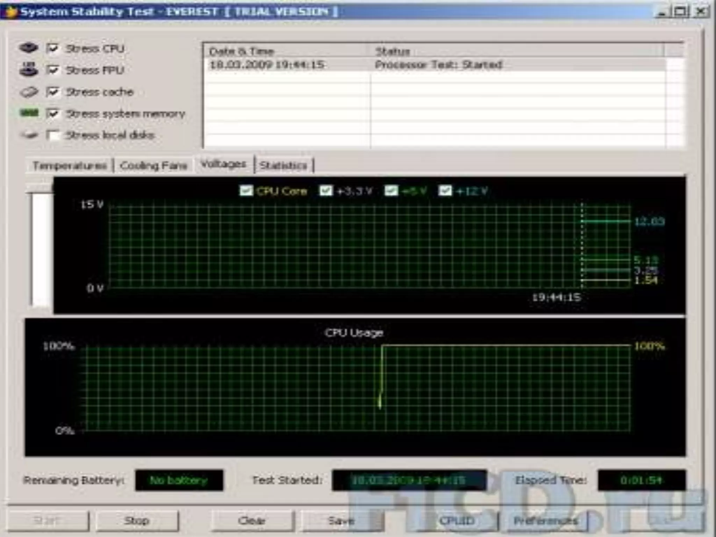Click the CPU chip icon beside Stress CPU
Image resolution: width=716 pixels, height=537 pixels.
[x=29, y=48]
